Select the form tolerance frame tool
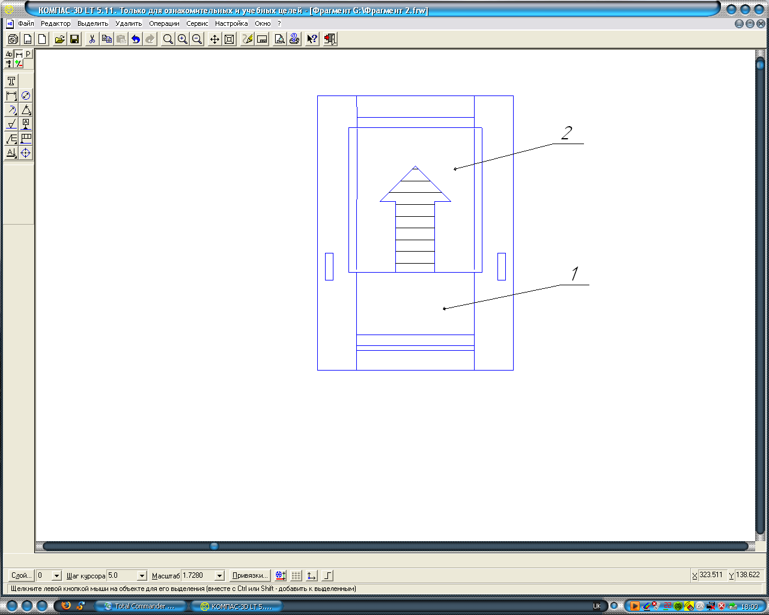The width and height of the screenshot is (769, 615). [x=26, y=139]
